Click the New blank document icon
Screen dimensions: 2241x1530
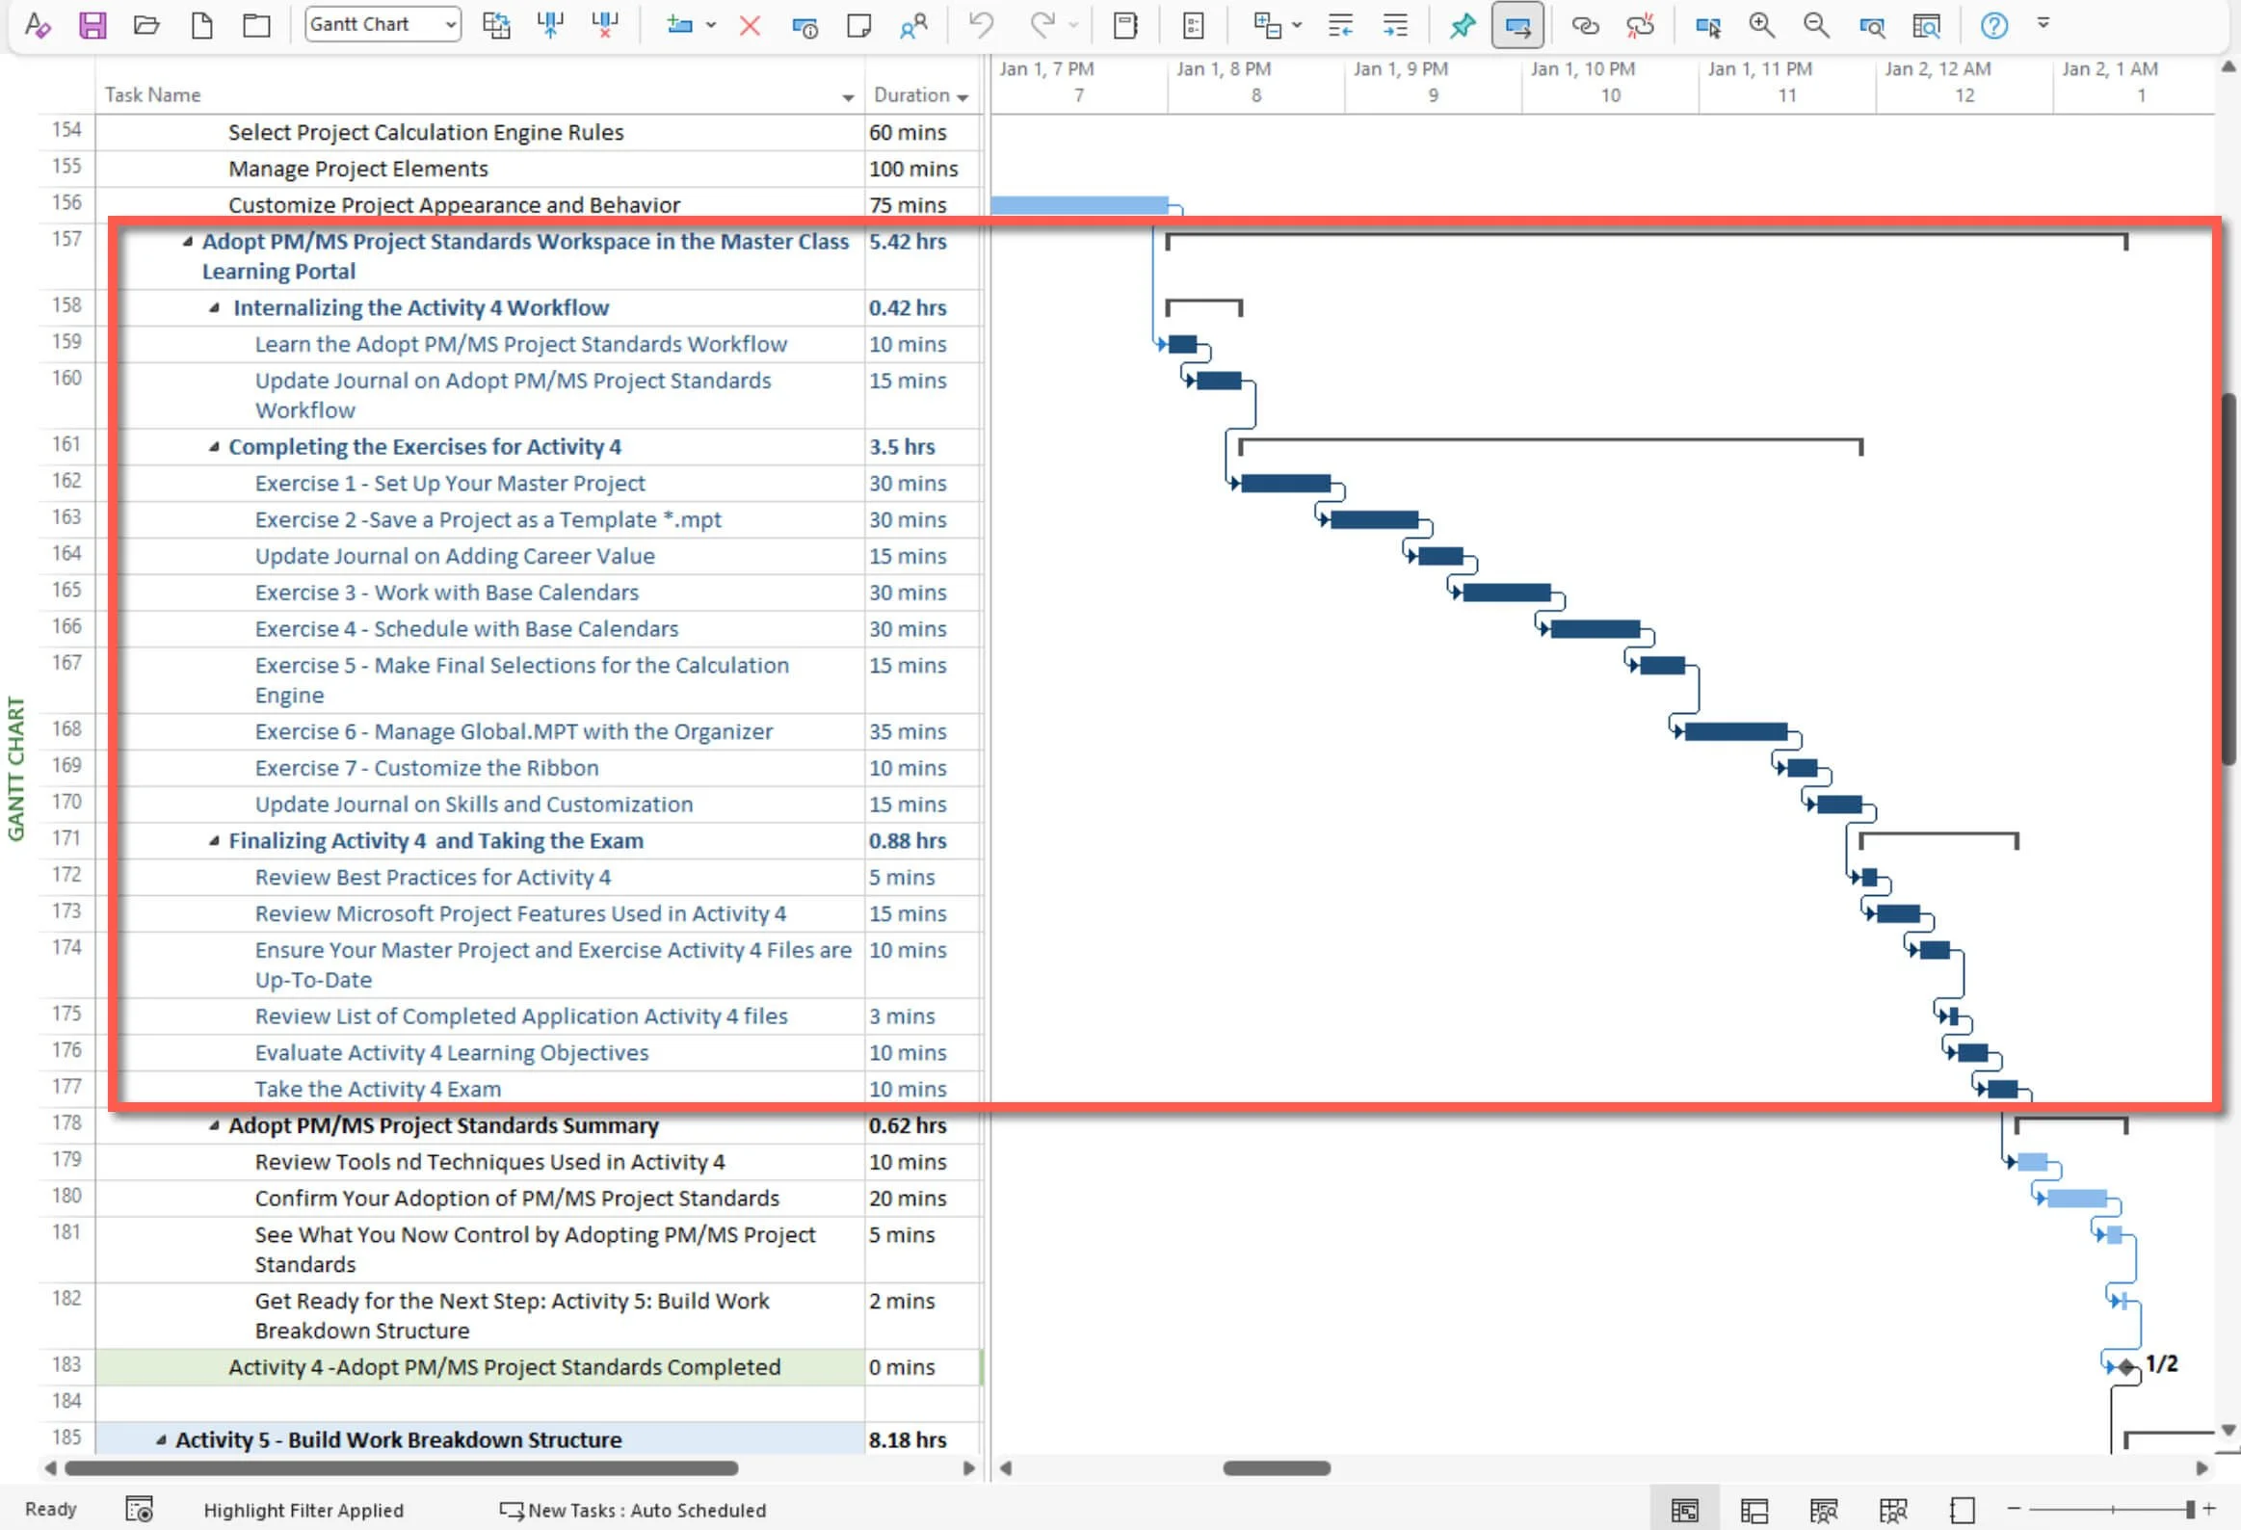[x=201, y=25]
